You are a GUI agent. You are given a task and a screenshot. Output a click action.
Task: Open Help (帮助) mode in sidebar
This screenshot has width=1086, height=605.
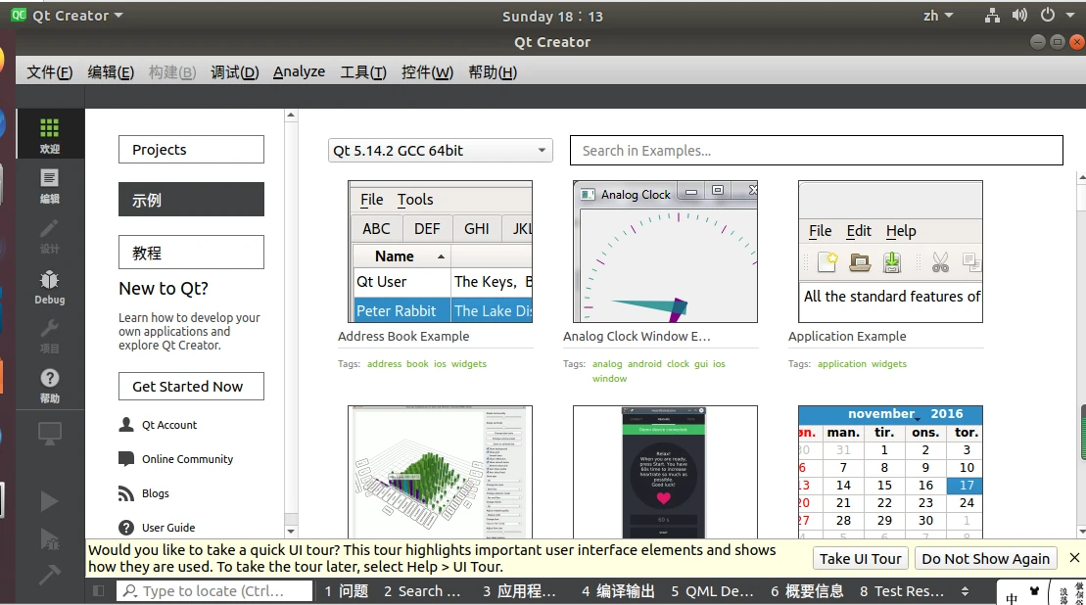pyautogui.click(x=49, y=386)
